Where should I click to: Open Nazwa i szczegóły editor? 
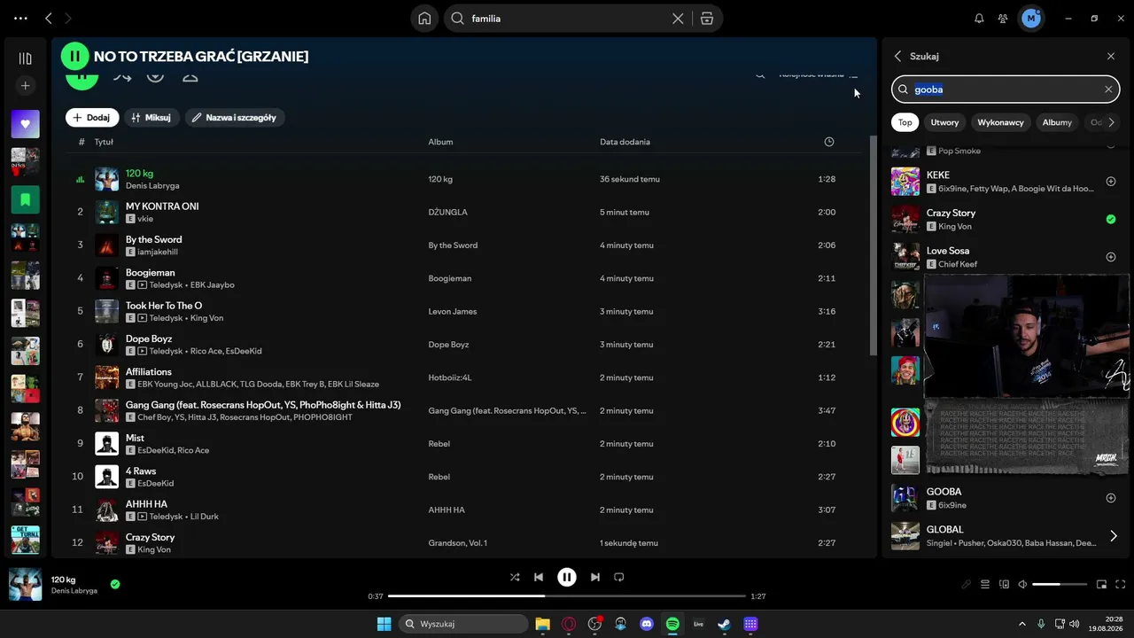click(x=235, y=118)
